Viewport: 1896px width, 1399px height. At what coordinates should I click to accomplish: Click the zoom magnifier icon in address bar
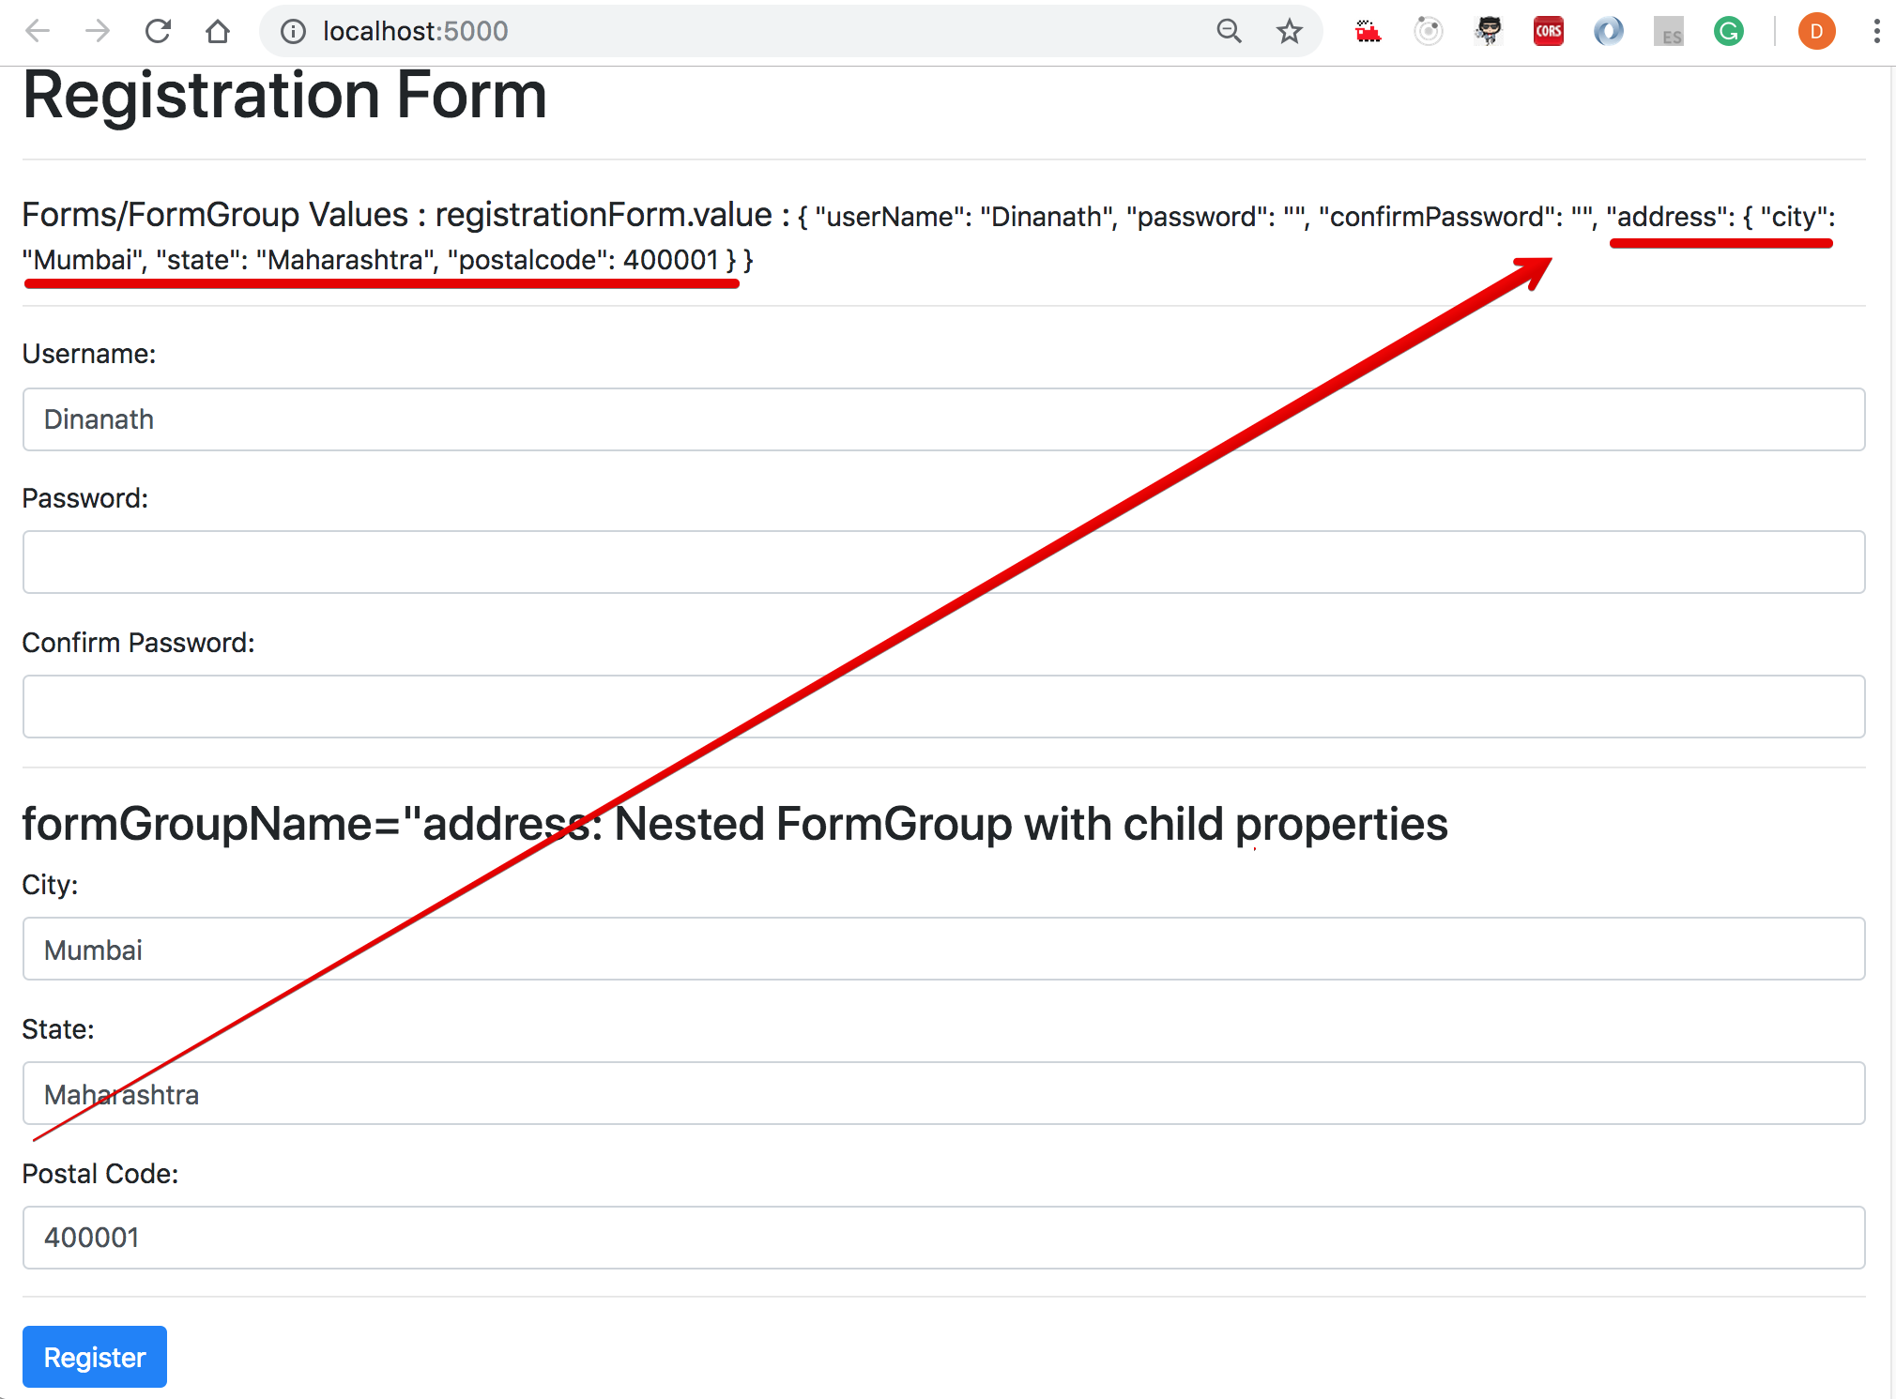tap(1229, 32)
